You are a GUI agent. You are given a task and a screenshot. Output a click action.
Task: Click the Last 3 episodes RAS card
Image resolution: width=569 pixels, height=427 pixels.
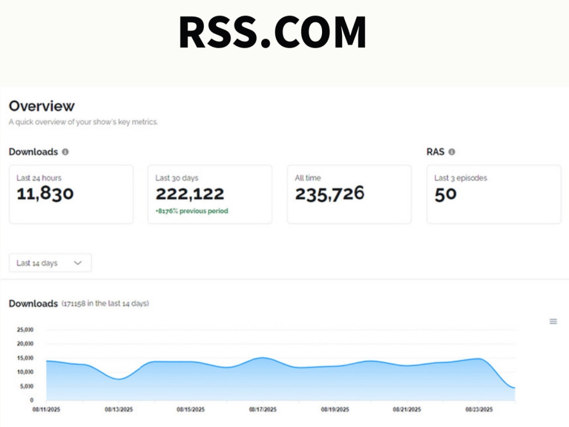pyautogui.click(x=494, y=194)
